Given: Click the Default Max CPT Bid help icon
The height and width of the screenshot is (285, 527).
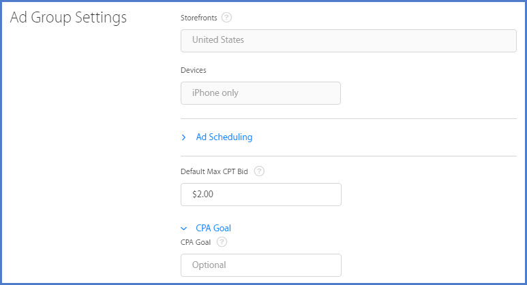Looking at the screenshot, I should (x=259, y=171).
